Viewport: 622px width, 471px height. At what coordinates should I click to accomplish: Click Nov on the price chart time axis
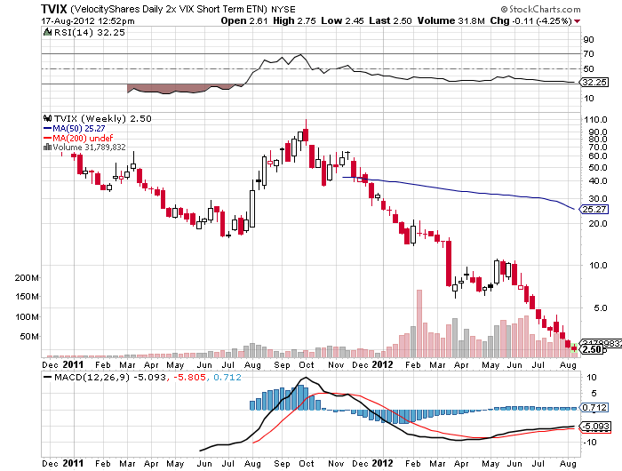click(336, 364)
